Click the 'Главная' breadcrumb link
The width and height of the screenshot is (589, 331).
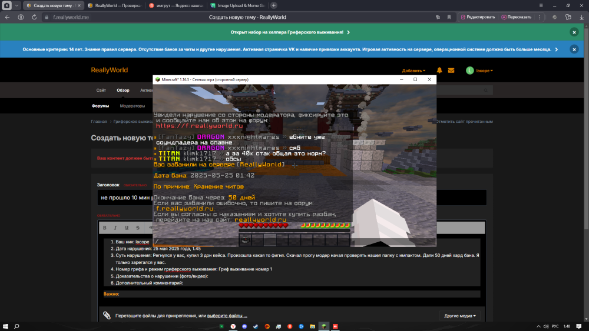(x=99, y=122)
